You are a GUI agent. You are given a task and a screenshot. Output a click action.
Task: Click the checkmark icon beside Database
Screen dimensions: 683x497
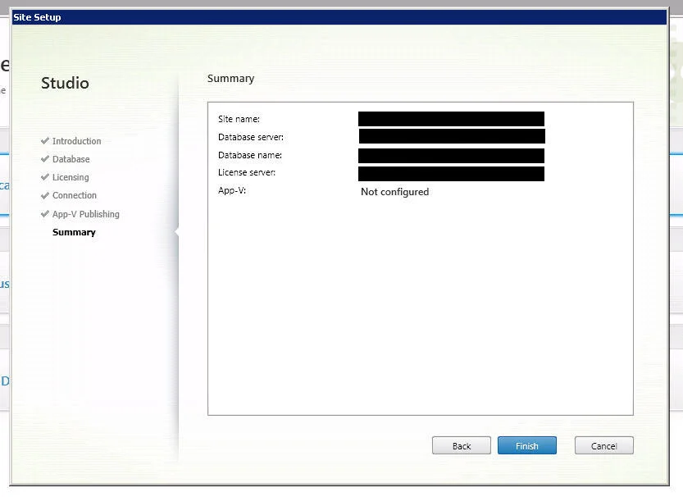coord(45,159)
